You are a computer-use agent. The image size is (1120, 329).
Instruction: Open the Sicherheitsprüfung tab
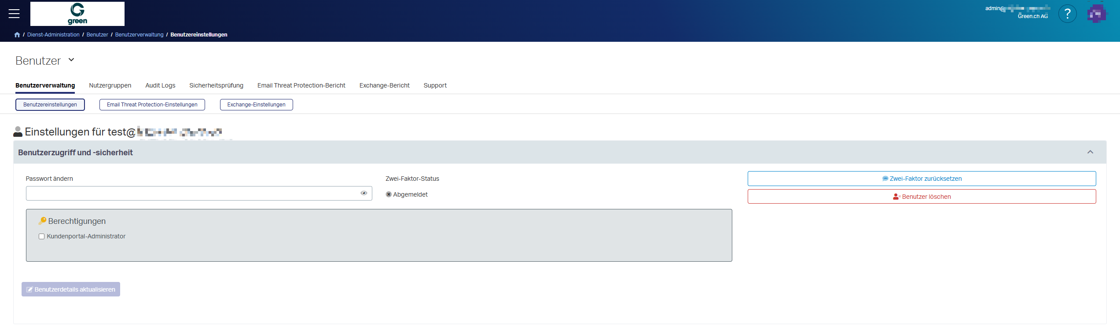tap(216, 85)
